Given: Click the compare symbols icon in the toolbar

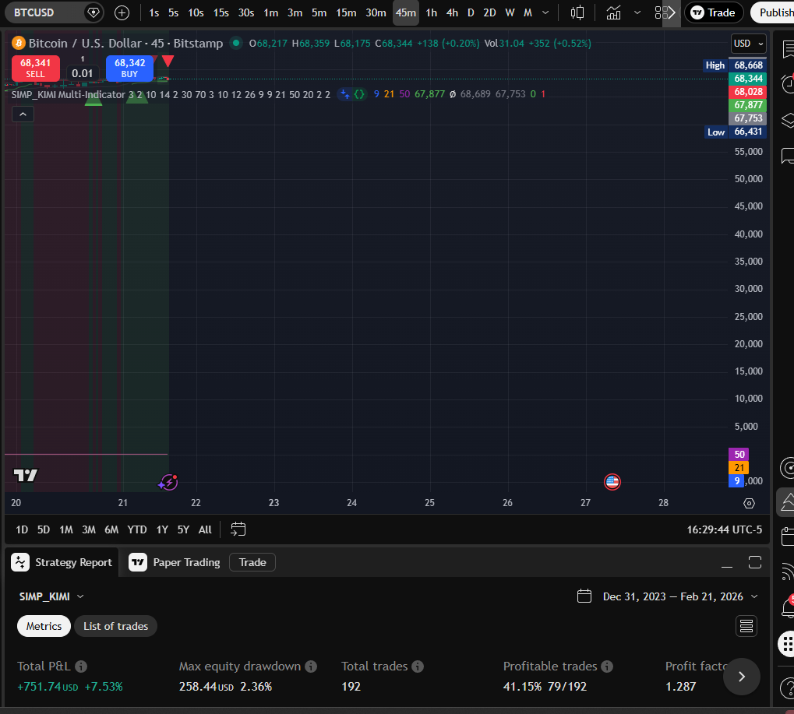Looking at the screenshot, I should [122, 12].
